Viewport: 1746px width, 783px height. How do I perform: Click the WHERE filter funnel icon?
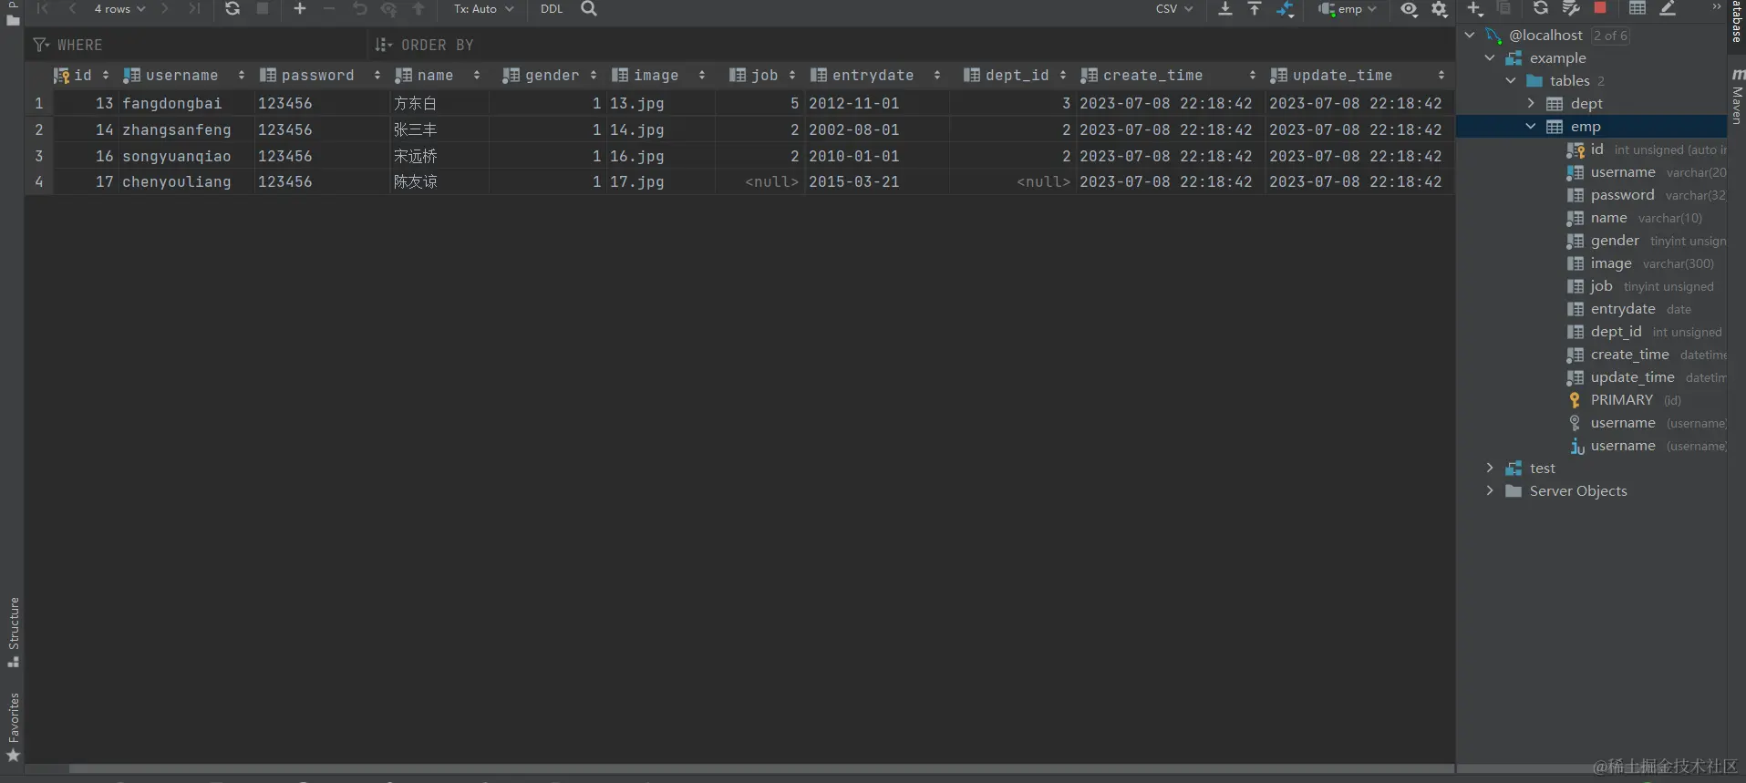pos(41,45)
